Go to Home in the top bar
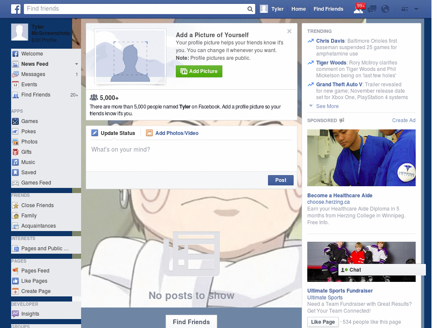Viewport: 437px width, 328px height. [x=298, y=9]
